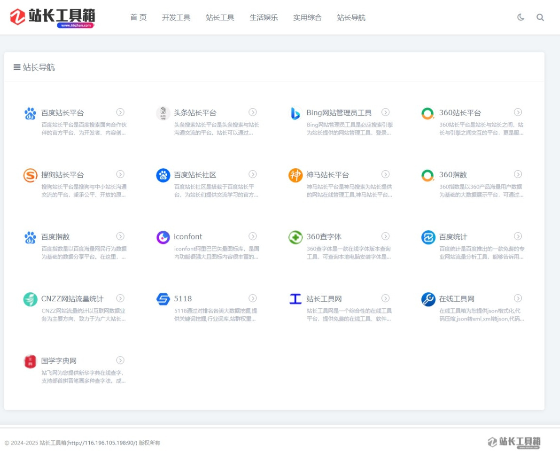Click the 站长工具箱 logo in header
Image resolution: width=560 pixels, height=460 pixels.
point(53,17)
